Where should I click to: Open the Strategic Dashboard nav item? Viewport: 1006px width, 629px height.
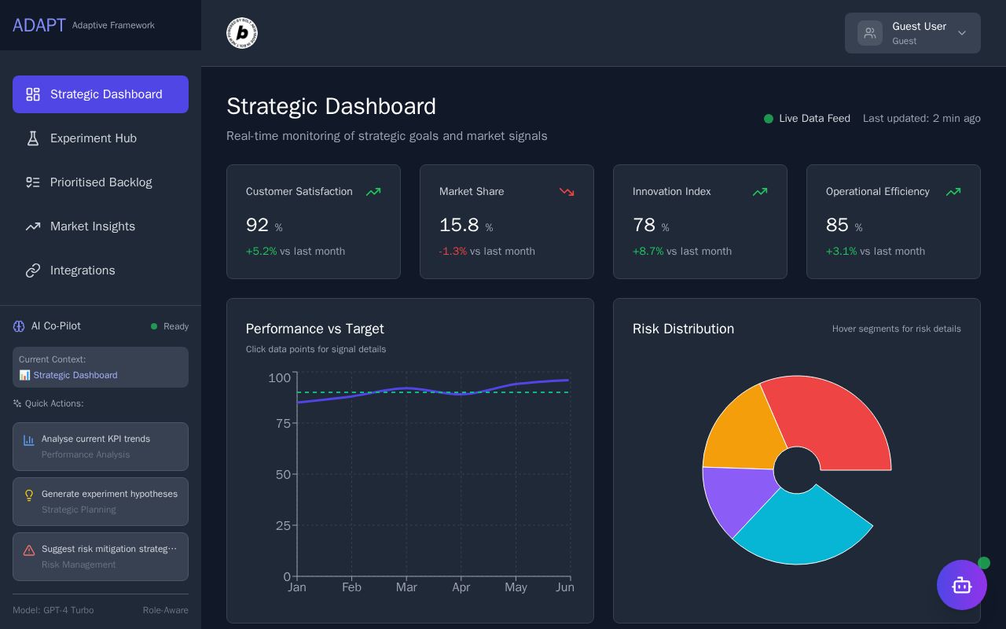coord(101,94)
